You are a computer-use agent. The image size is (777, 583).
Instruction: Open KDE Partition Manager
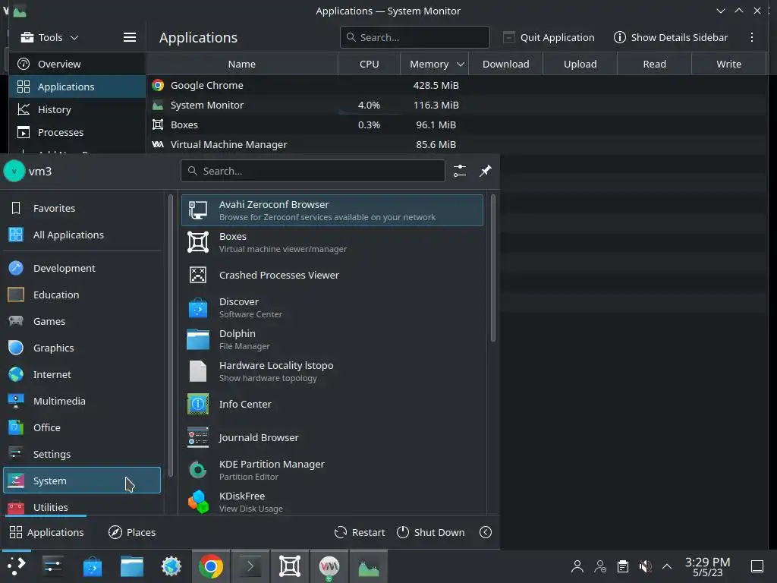coord(332,470)
